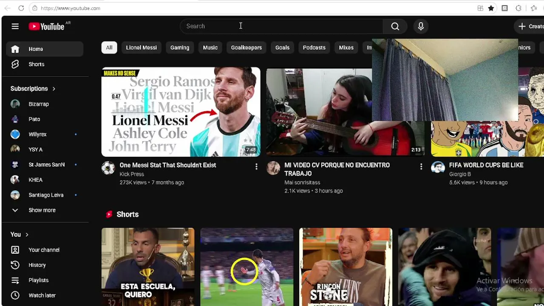Open Your channel icon in sidebar

click(x=15, y=250)
